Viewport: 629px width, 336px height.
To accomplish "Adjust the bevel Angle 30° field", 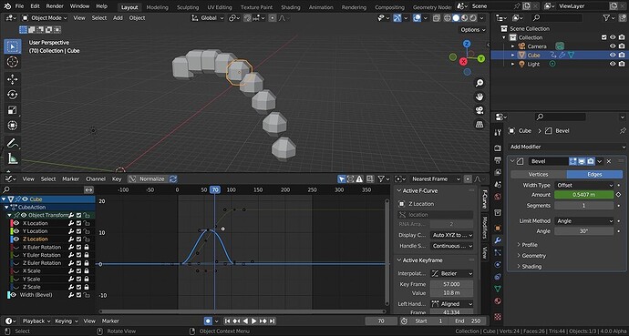I will (584, 231).
